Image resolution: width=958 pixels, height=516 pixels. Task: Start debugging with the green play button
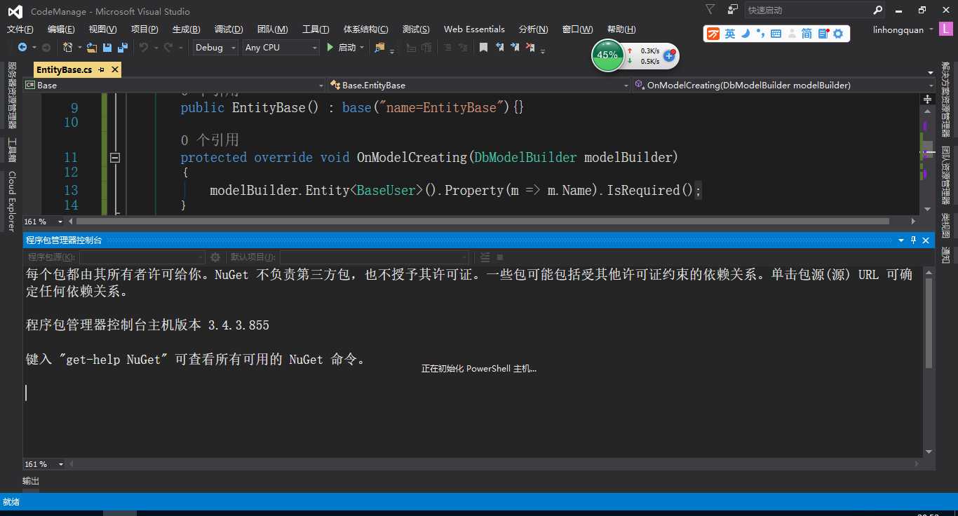(x=331, y=47)
